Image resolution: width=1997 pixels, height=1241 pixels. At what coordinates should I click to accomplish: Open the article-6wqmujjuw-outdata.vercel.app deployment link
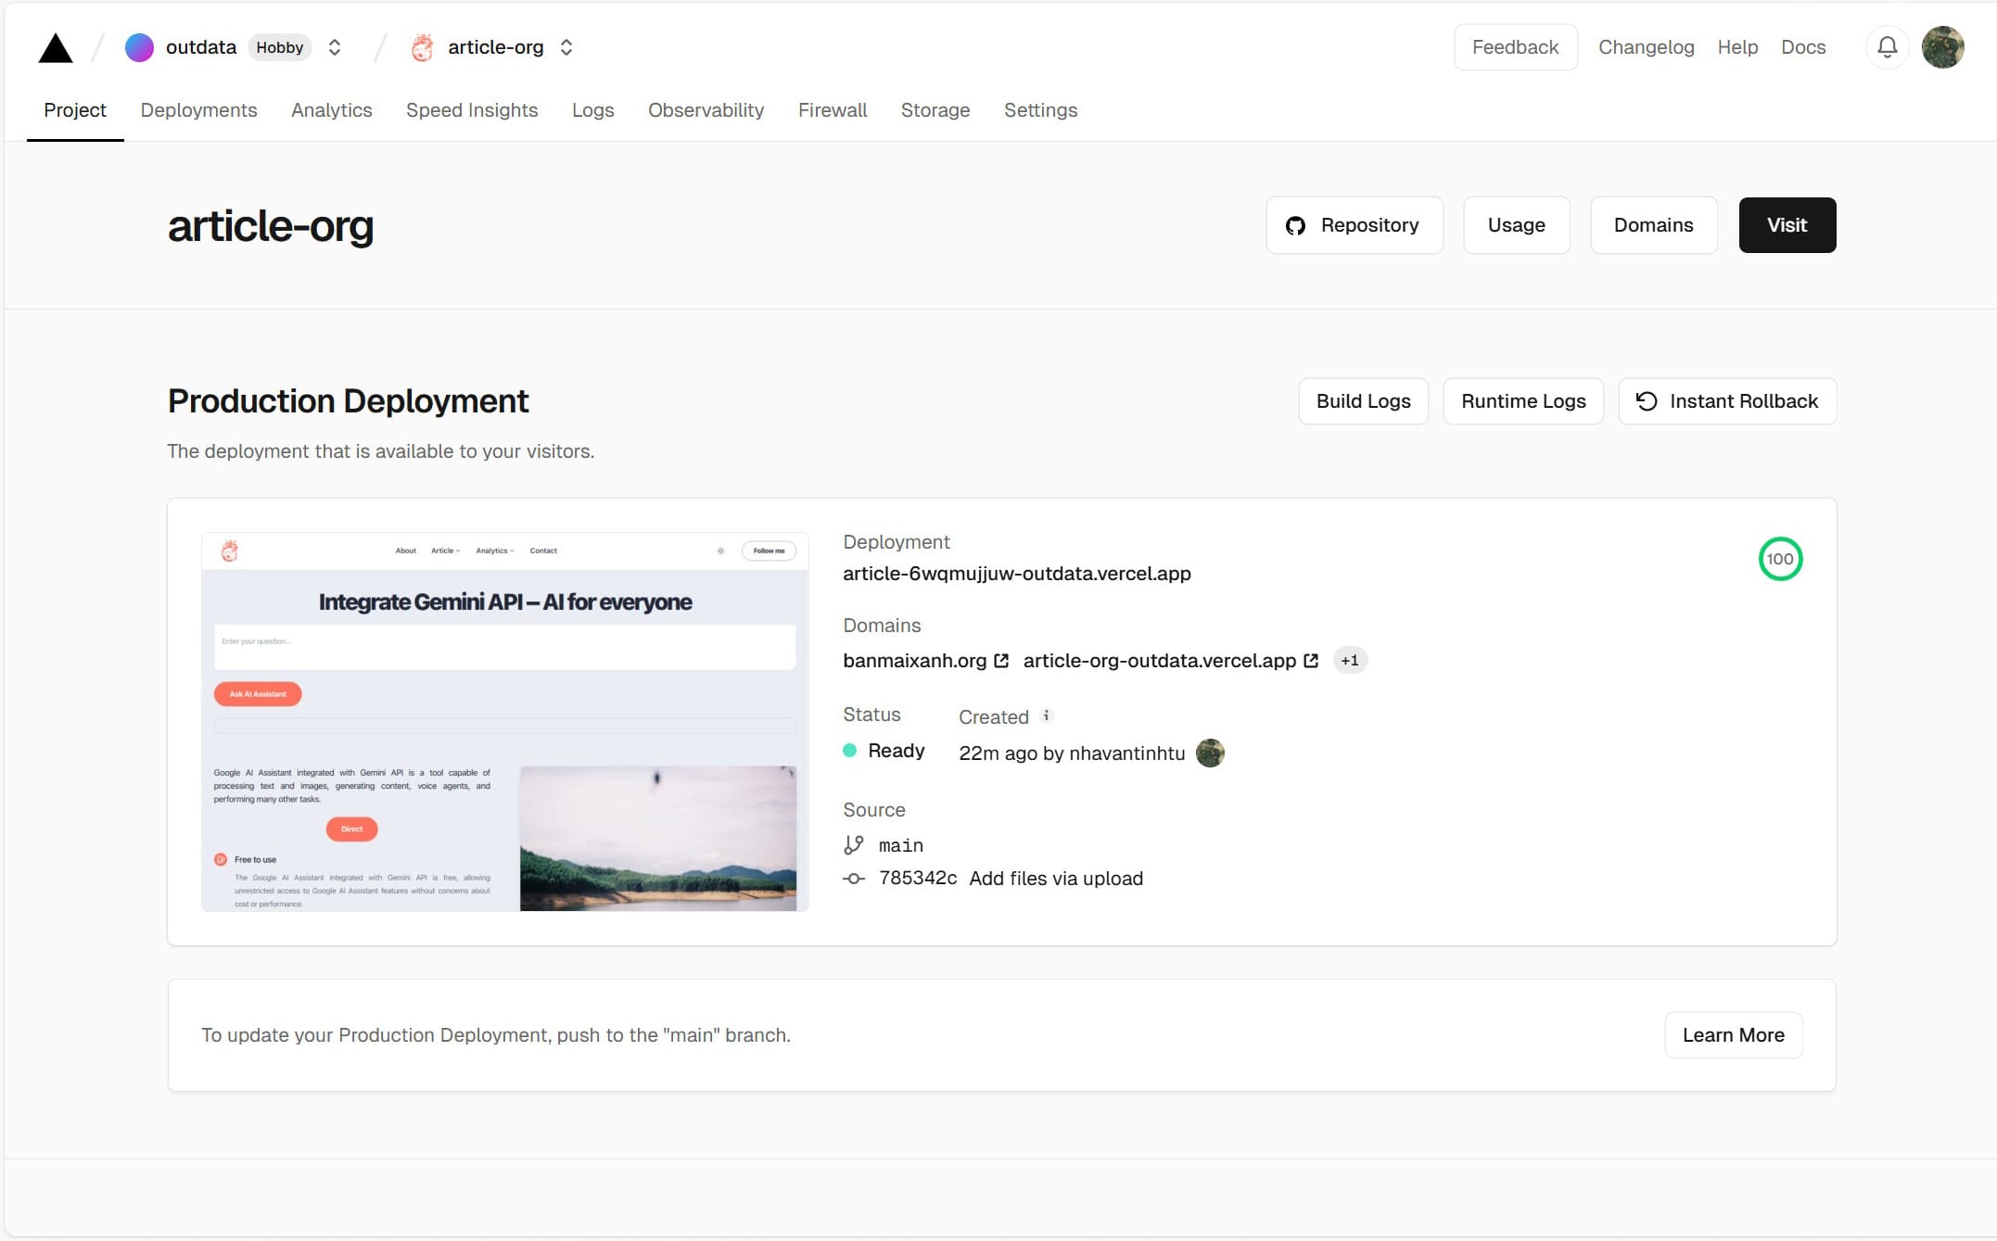pyautogui.click(x=1017, y=574)
